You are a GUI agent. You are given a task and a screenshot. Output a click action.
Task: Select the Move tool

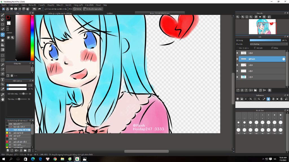pyautogui.click(x=3, y=35)
